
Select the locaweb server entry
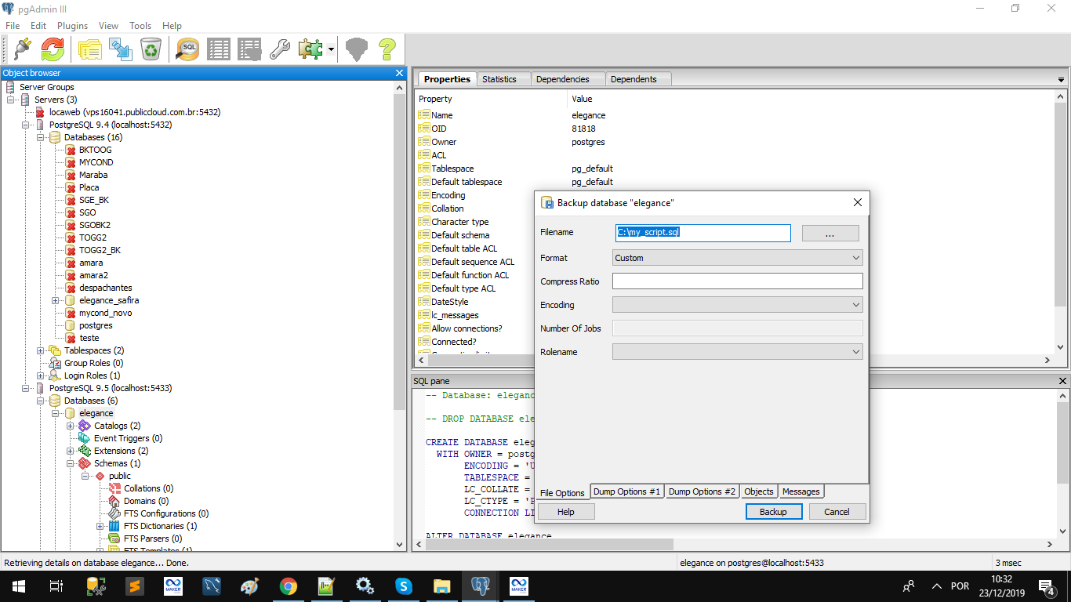[135, 112]
